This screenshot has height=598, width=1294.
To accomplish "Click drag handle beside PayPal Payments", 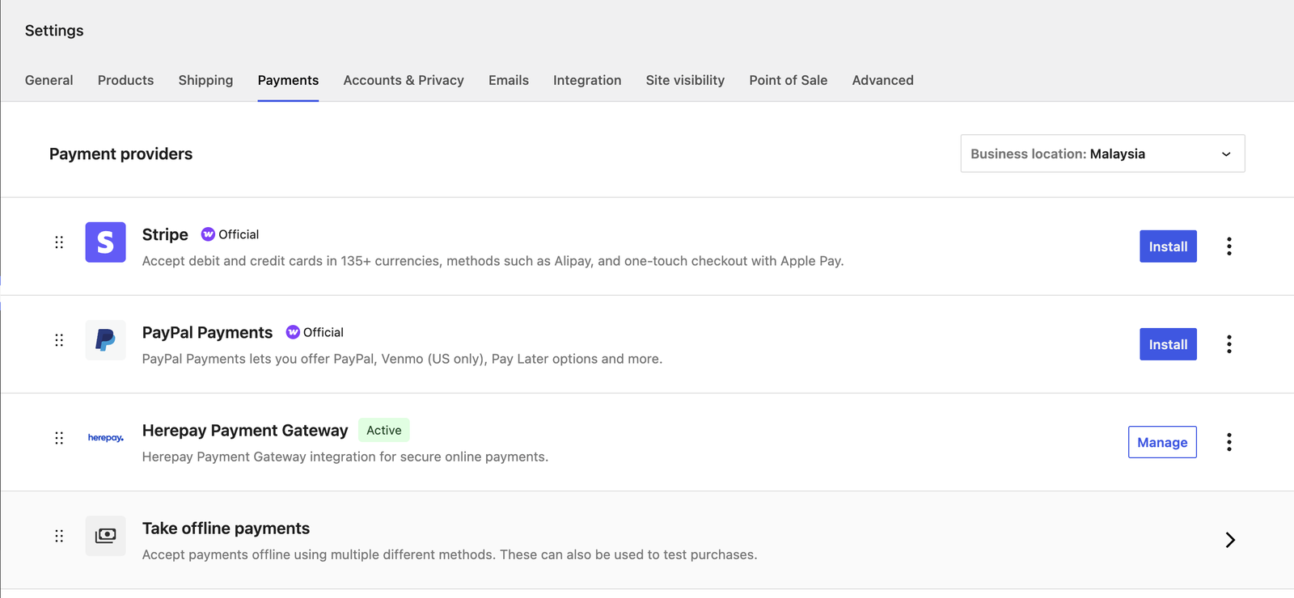I will click(59, 340).
